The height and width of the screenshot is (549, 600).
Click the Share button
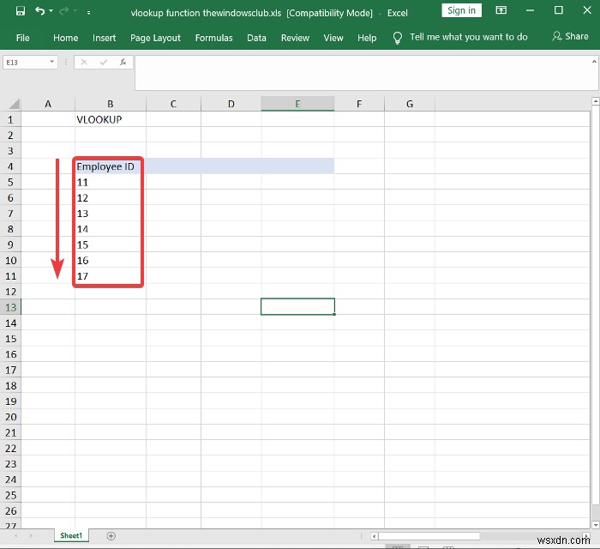pyautogui.click(x=570, y=36)
